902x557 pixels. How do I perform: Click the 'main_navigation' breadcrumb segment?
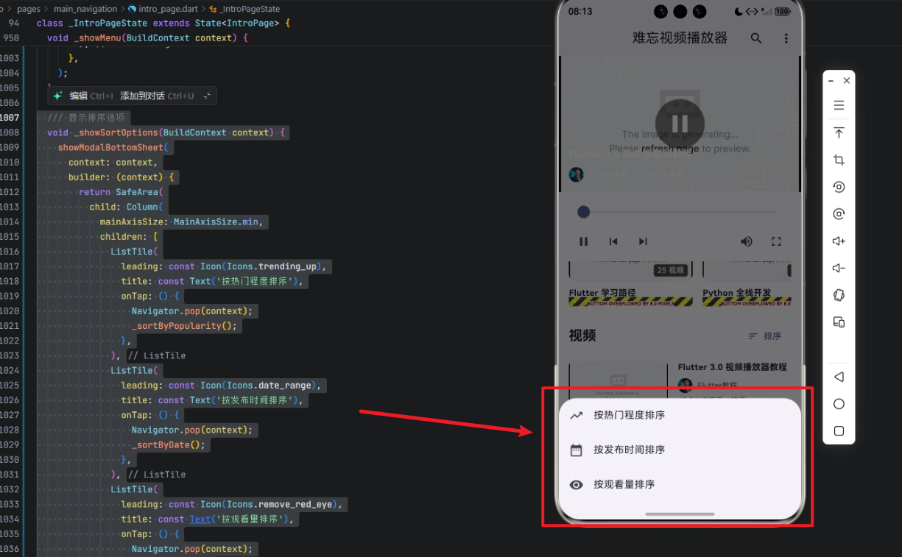point(85,9)
